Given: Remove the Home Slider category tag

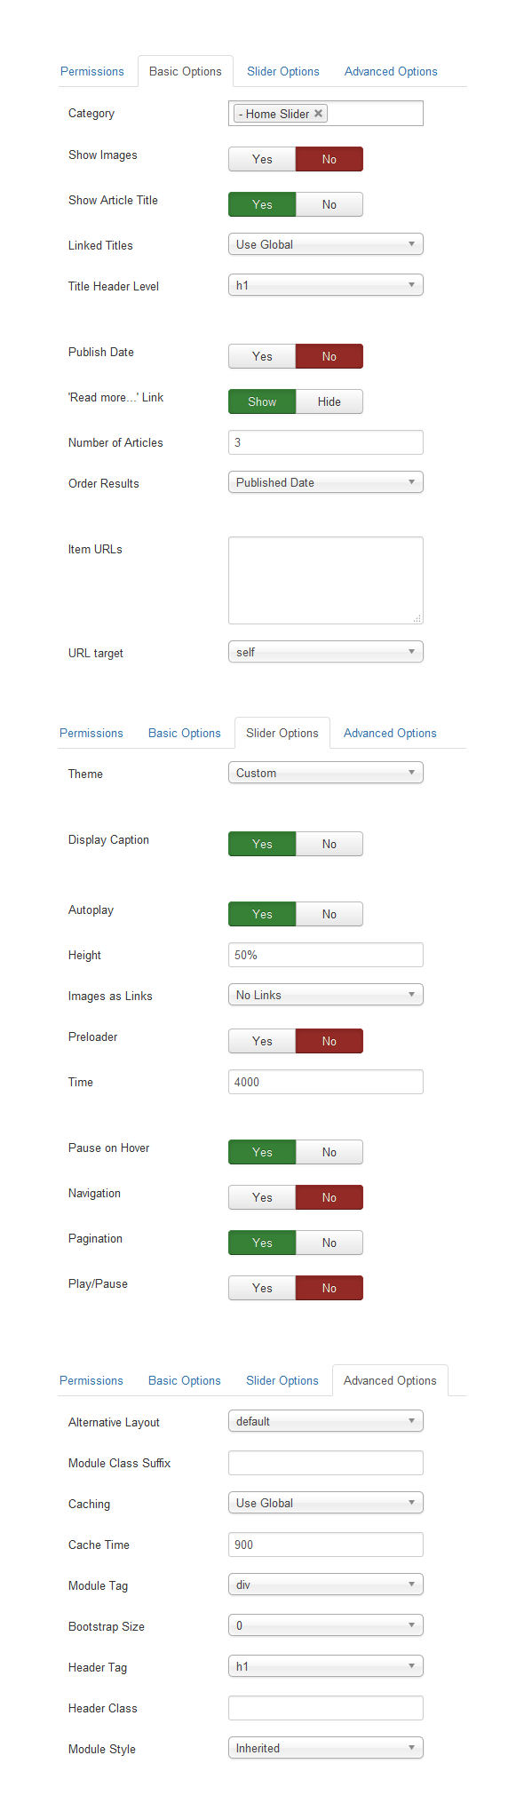Looking at the screenshot, I should point(318,114).
